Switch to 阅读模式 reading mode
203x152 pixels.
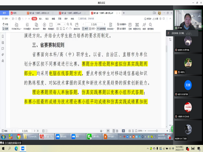51,26
